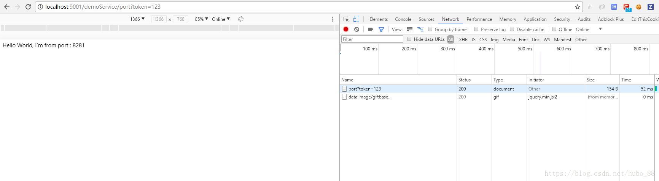The height and width of the screenshot is (181, 659).
Task: Toggle the device toolbar icon
Action: click(356, 19)
